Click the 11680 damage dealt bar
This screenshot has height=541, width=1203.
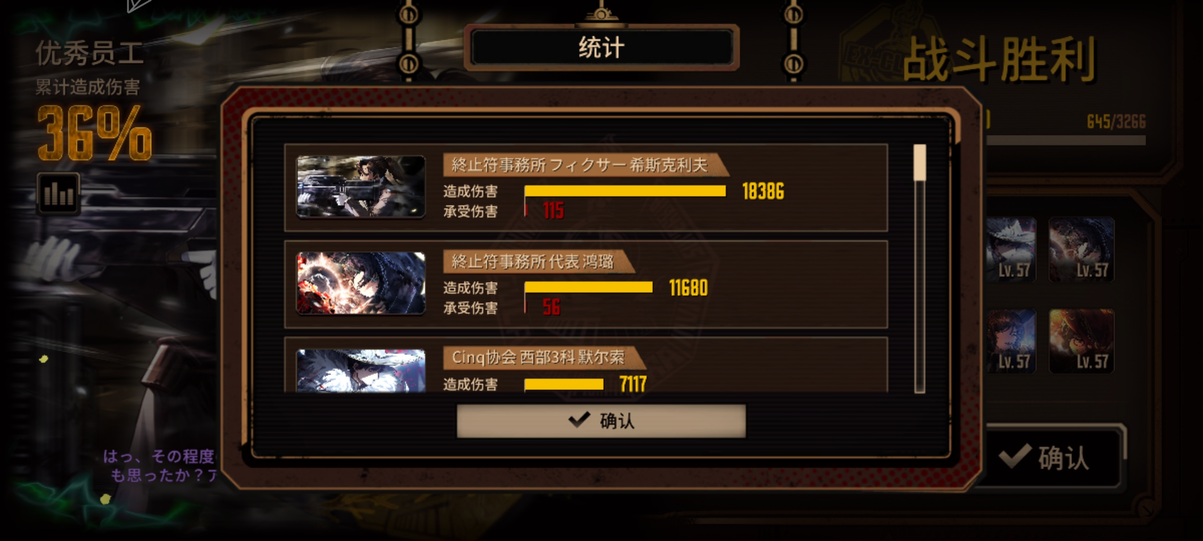(x=588, y=287)
